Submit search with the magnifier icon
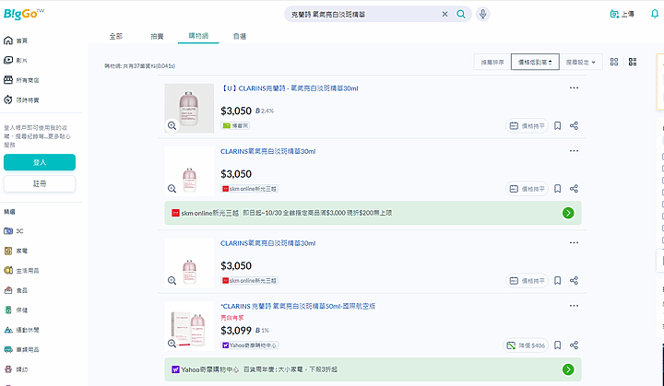Viewport: 664px width, 386px height. 461,14
